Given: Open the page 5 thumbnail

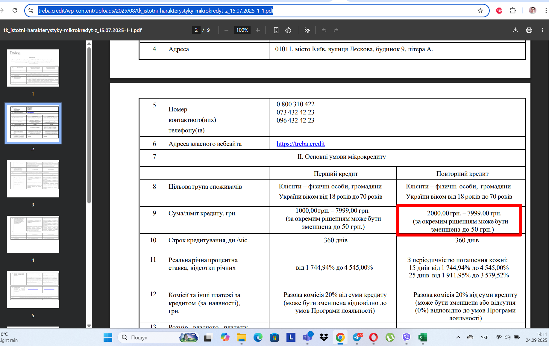Looking at the screenshot, I should (x=33, y=290).
